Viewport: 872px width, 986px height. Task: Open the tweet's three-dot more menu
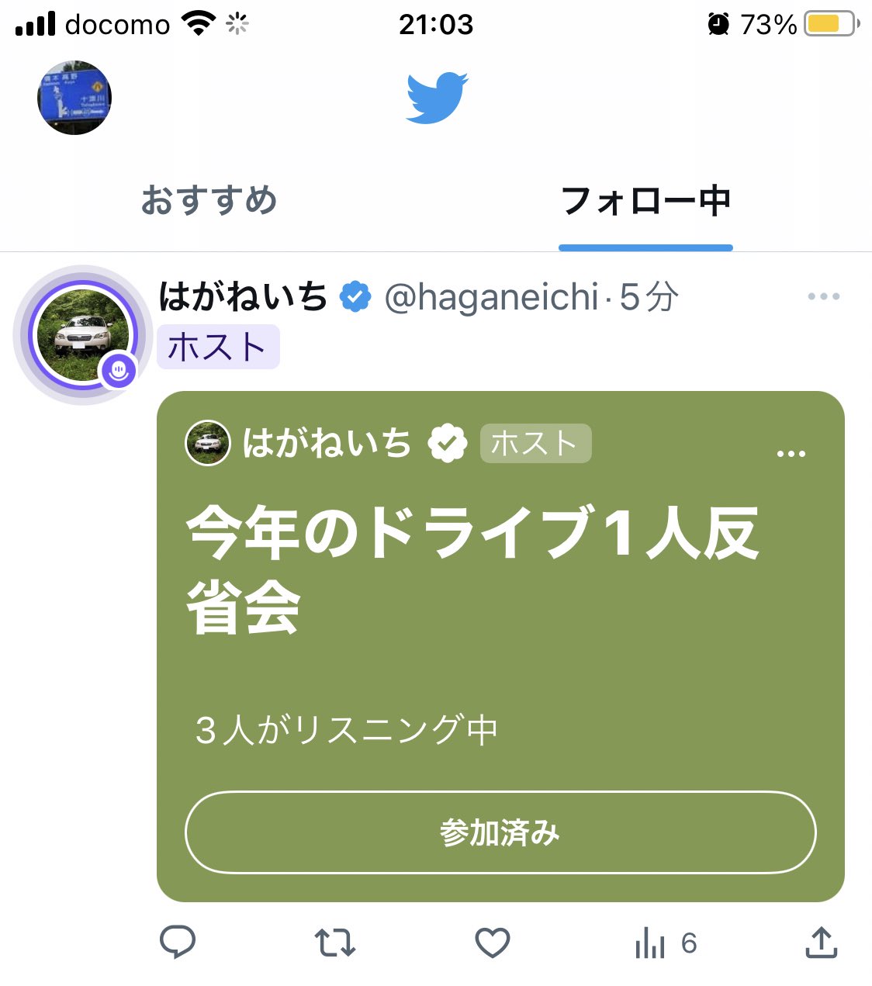pos(823,296)
